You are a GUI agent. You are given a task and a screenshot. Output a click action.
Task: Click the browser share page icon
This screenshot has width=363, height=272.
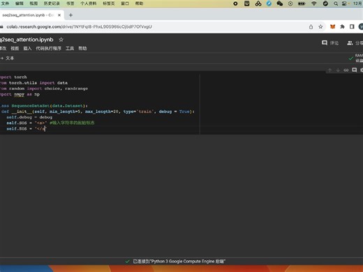click(311, 27)
